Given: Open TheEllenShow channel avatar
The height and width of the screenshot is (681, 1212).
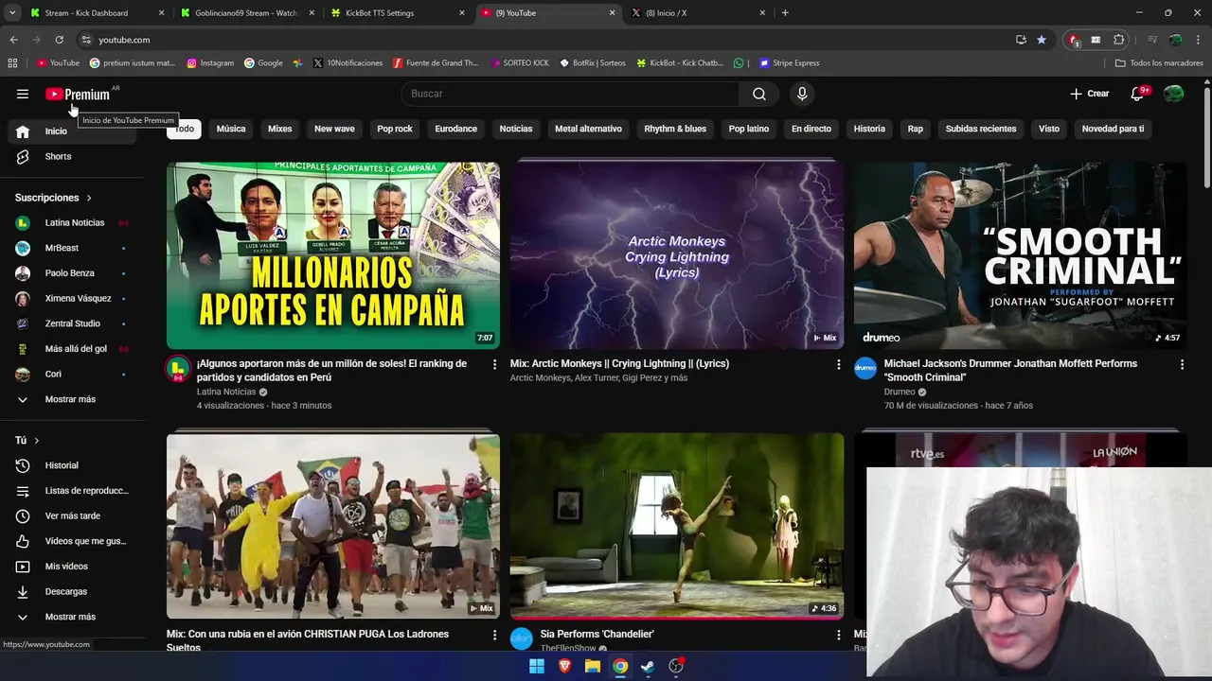Looking at the screenshot, I should click(522, 638).
